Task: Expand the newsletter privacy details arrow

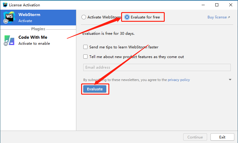Action: pyautogui.click(x=230, y=80)
